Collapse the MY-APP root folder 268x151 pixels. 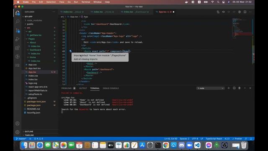28,17
